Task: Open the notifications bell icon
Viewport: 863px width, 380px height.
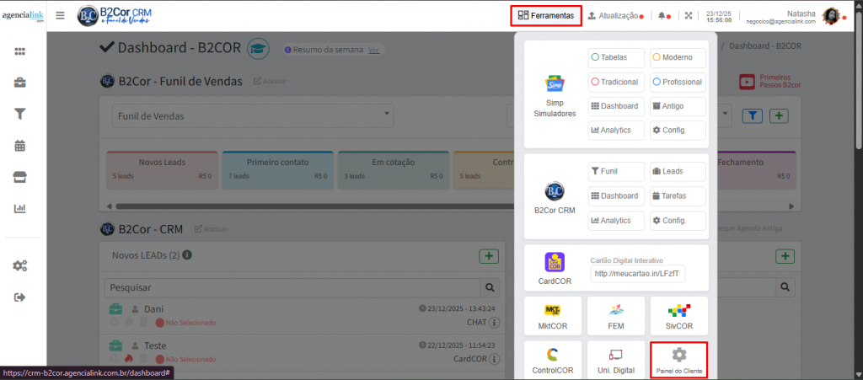Action: click(662, 15)
